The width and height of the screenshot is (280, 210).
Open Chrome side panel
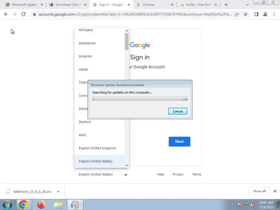(x=256, y=14)
